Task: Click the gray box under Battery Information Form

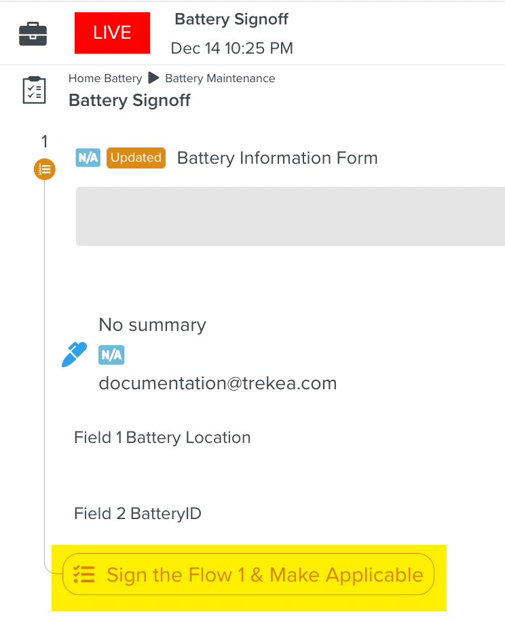Action: [291, 216]
